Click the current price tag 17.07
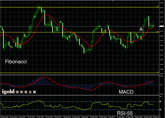Screen dimensions: 165x118 click(161, 26)
